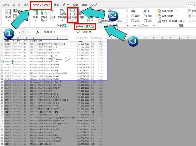Decrease the 拡大/縮小 scale with down arrow
The height and width of the screenshot is (146, 196).
coord(125,22)
